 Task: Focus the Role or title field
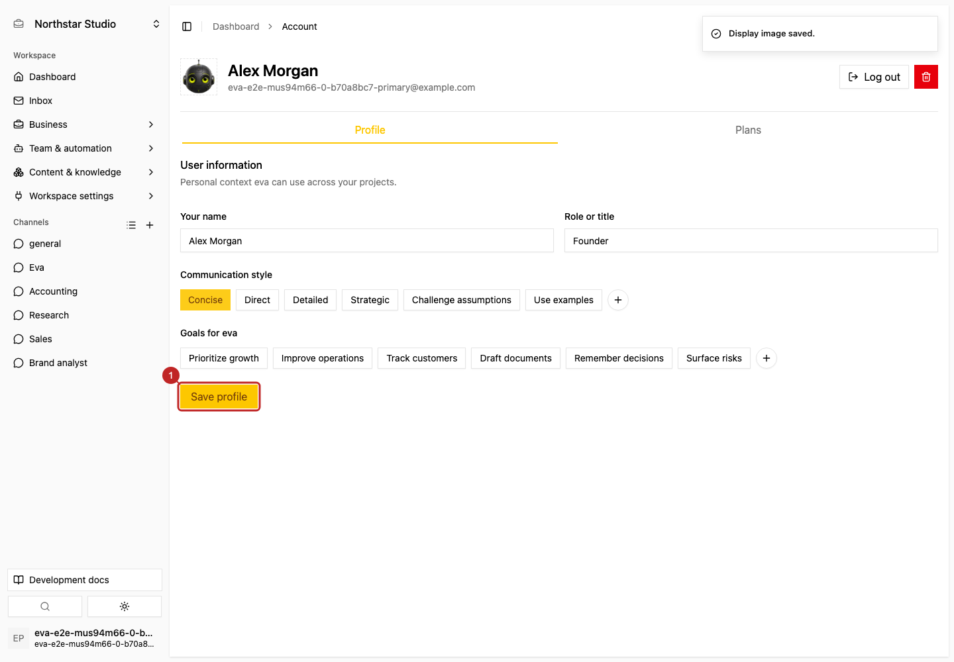751,240
